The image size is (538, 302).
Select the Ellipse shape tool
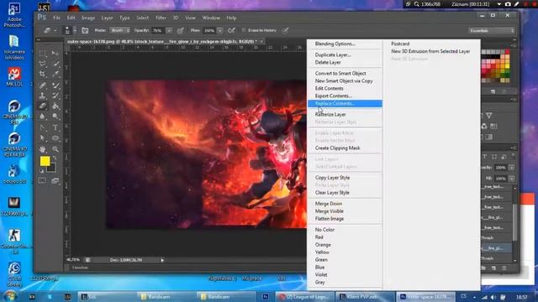(x=55, y=138)
